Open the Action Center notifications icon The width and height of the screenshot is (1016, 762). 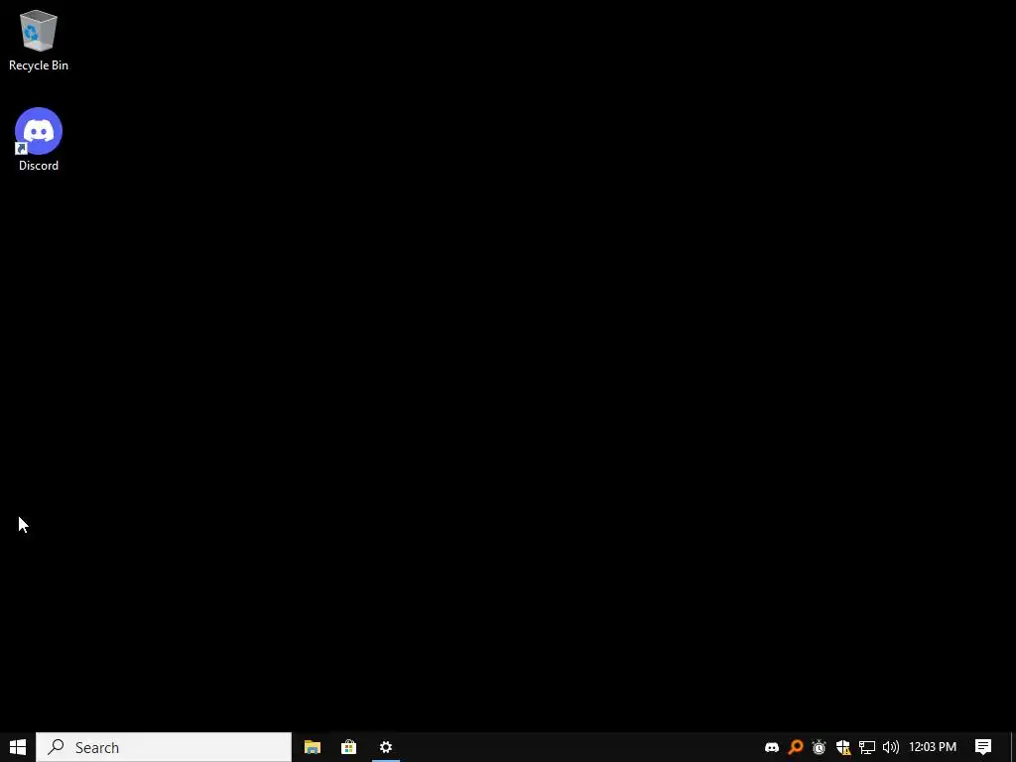tap(983, 747)
